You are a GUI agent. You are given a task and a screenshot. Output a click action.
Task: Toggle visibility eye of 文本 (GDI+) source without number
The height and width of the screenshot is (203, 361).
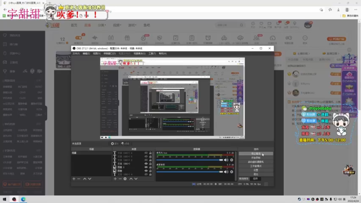point(146,164)
